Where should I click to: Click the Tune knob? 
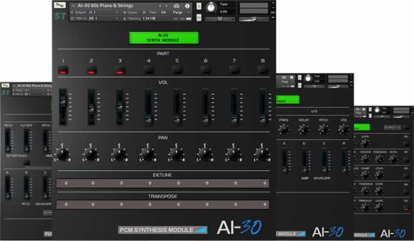[x=211, y=8]
